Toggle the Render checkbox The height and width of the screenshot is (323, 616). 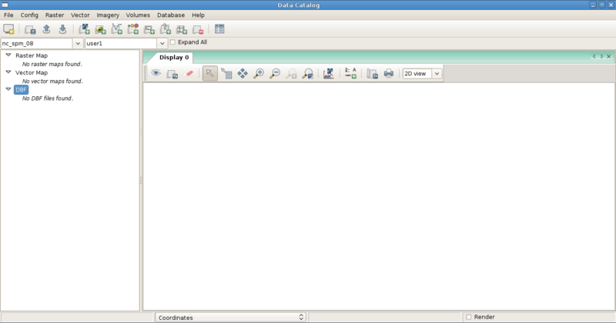point(469,317)
